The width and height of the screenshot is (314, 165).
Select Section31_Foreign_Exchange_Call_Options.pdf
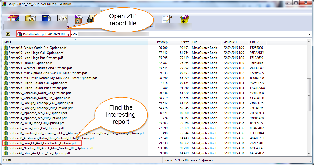(x=41, y=103)
